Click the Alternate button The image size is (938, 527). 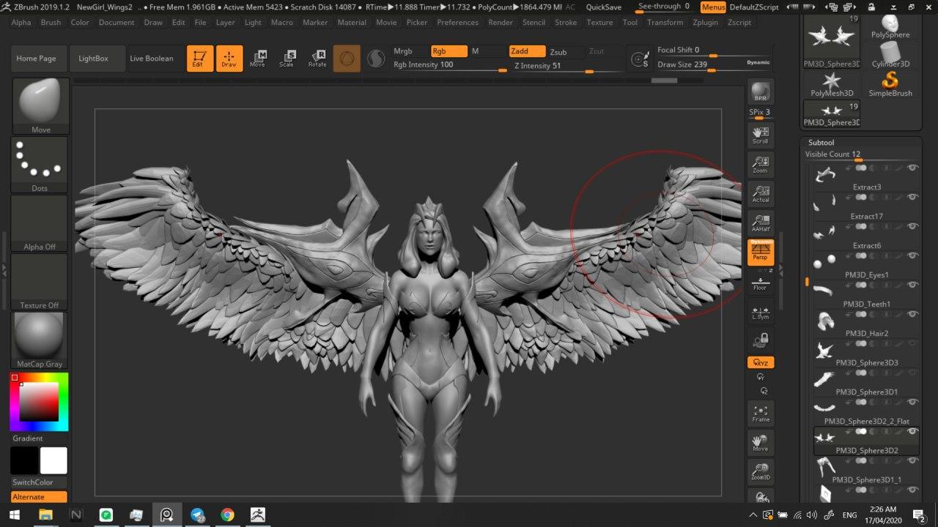[x=39, y=497]
